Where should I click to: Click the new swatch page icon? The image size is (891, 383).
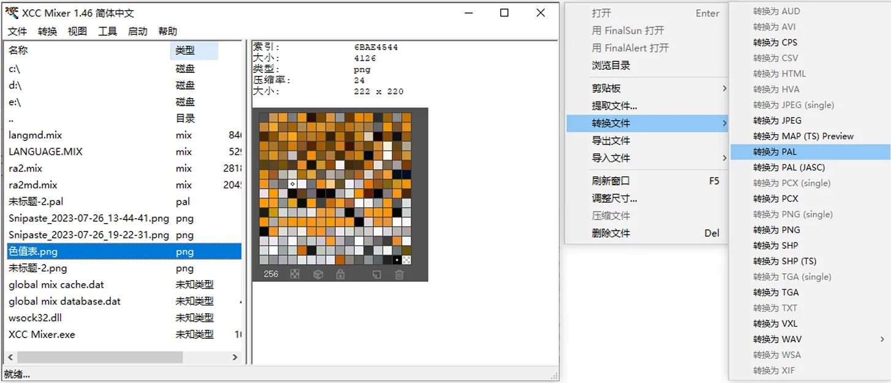point(376,275)
